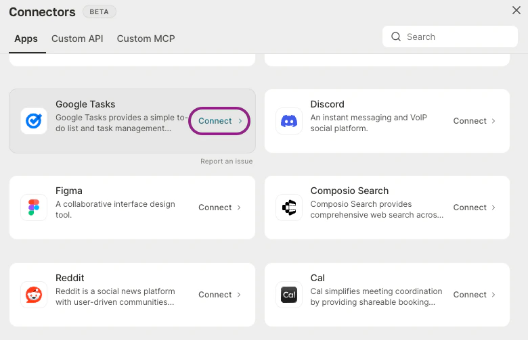Click the Figma logo icon

coord(34,208)
